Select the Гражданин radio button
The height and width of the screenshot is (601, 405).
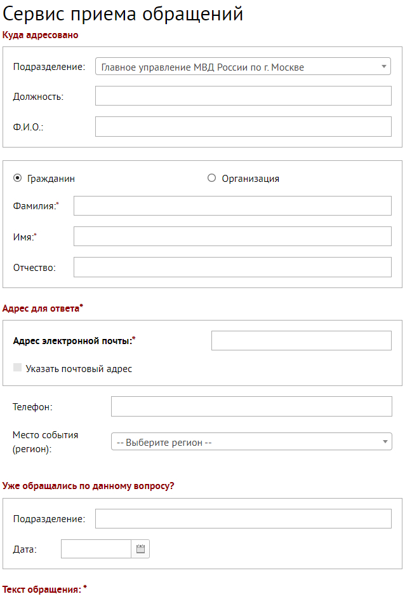pyautogui.click(x=17, y=179)
